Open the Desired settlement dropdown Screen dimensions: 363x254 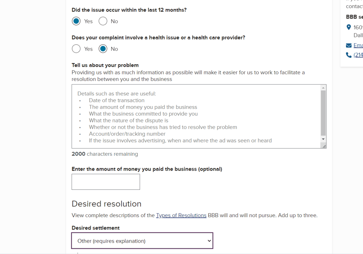click(142, 241)
